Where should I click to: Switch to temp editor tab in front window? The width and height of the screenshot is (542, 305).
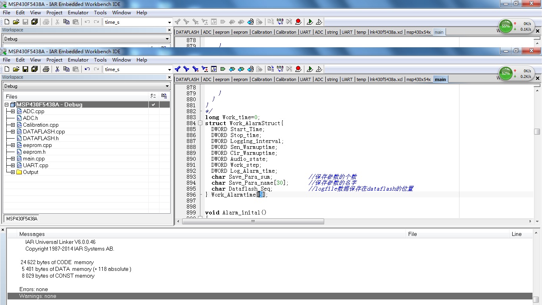pyautogui.click(x=361, y=79)
